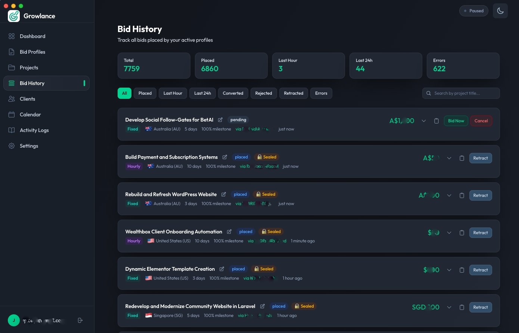Expand Redevelop Community Website in Laravel details
This screenshot has width=519, height=333.
point(449,307)
